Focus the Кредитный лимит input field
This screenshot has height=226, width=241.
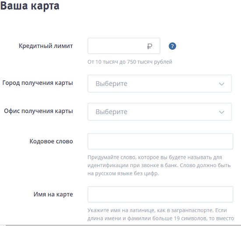(x=124, y=46)
